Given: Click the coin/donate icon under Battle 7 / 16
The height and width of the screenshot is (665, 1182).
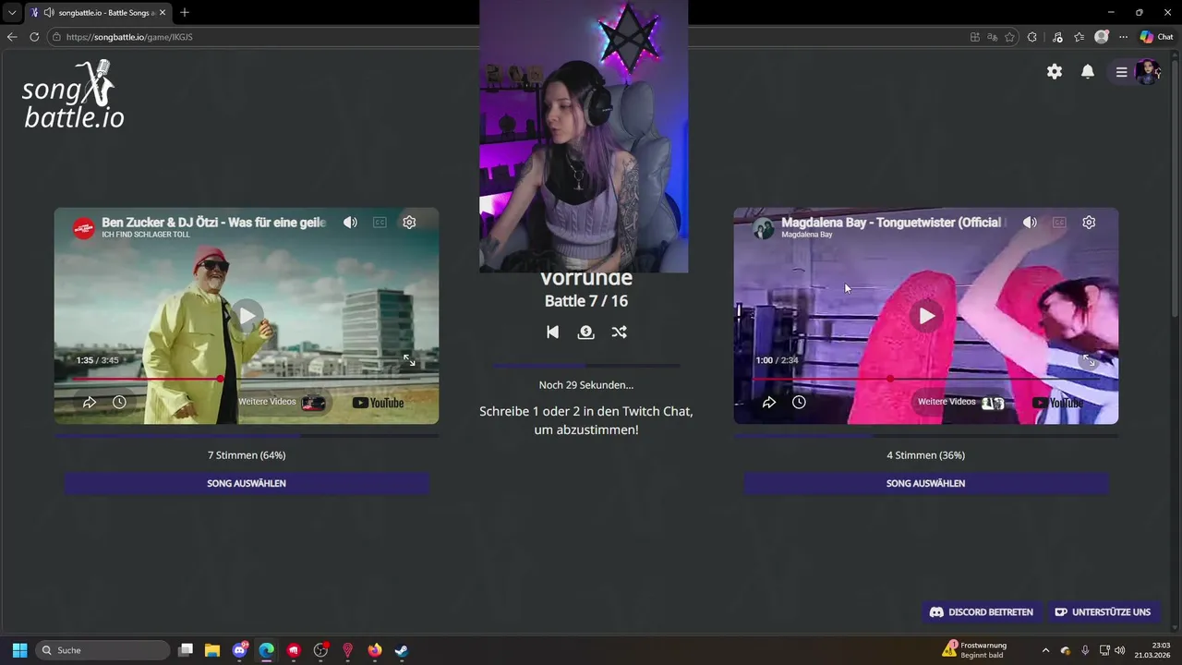Looking at the screenshot, I should tap(585, 332).
